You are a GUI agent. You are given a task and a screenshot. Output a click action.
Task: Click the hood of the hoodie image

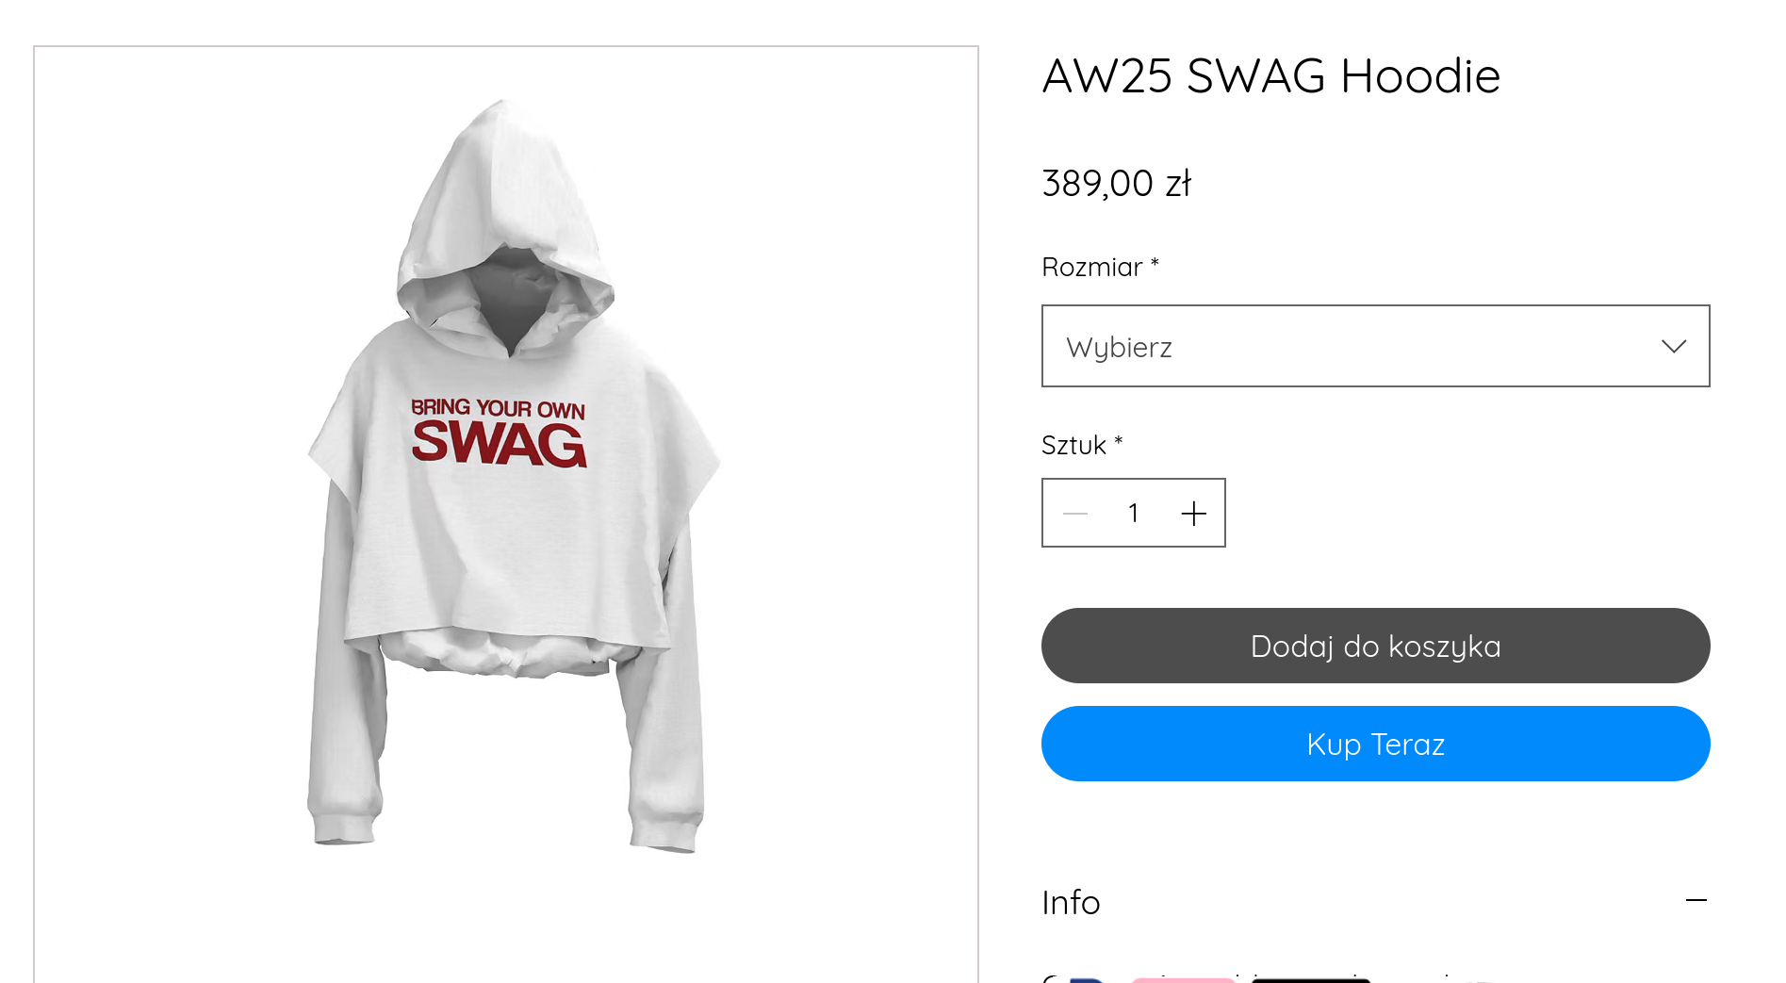click(x=506, y=207)
